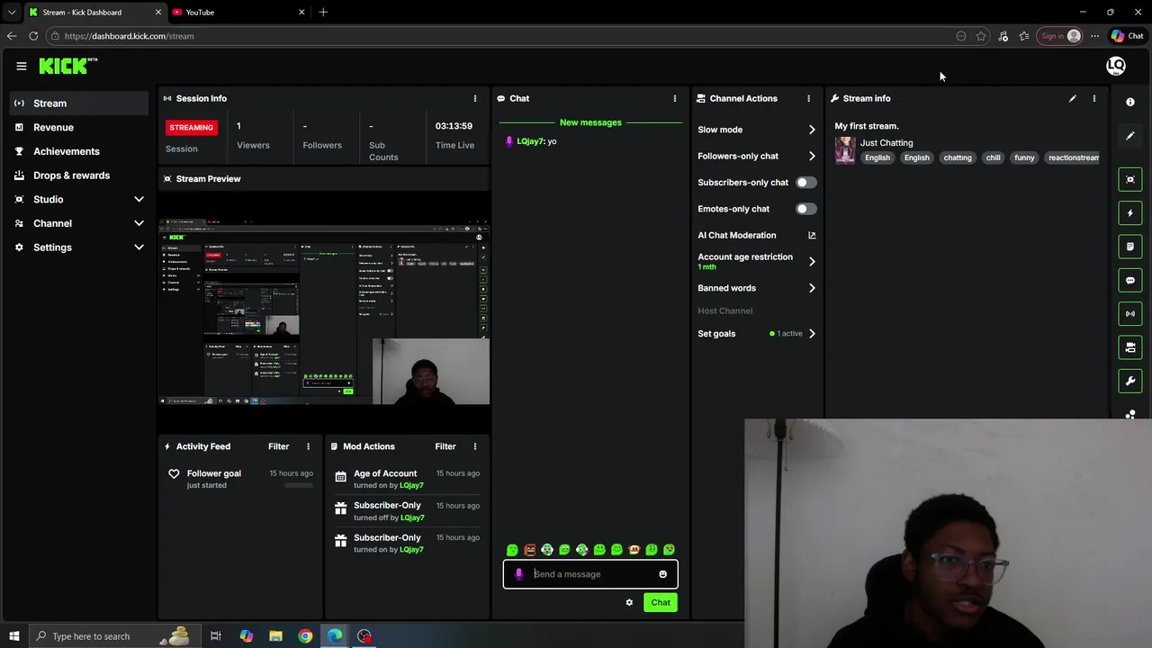Click the info icon in right sidebar

point(1130,103)
